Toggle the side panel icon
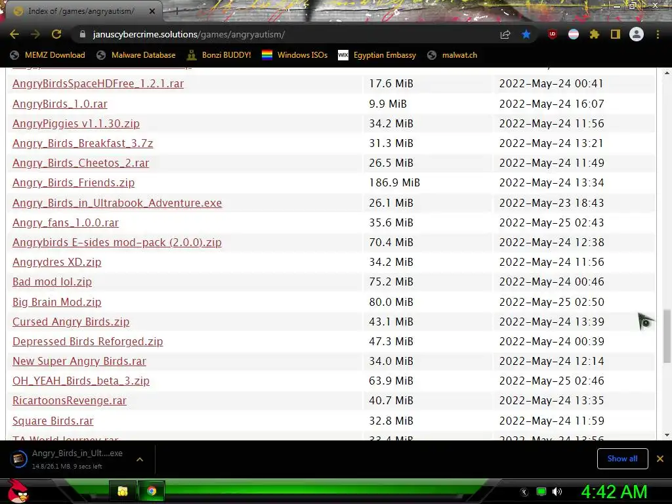The width and height of the screenshot is (672, 504). point(616,35)
